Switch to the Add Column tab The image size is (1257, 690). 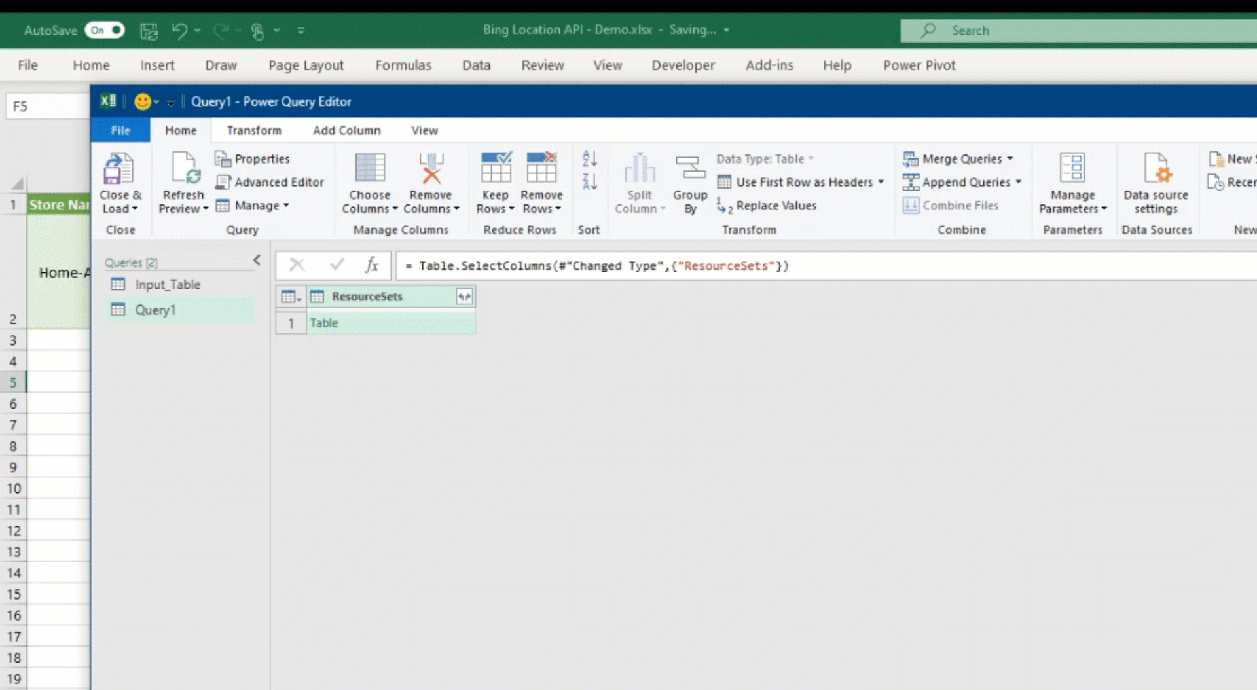[x=347, y=130]
